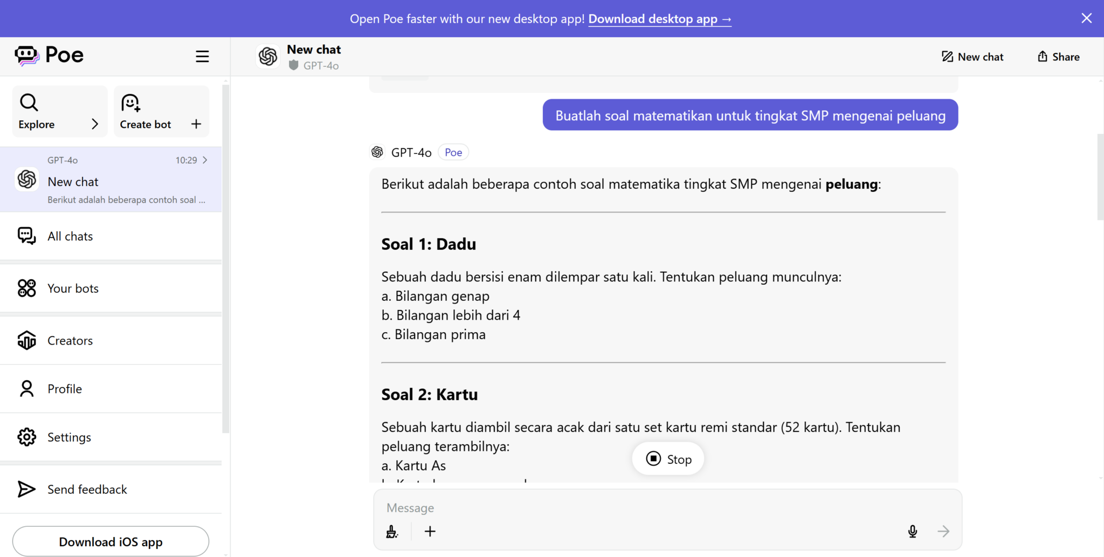Click the plus attachment icon

pos(430,532)
